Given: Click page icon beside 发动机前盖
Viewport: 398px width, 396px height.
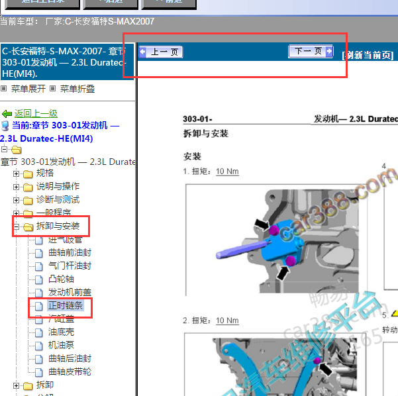Looking at the screenshot, I should tap(39, 293).
